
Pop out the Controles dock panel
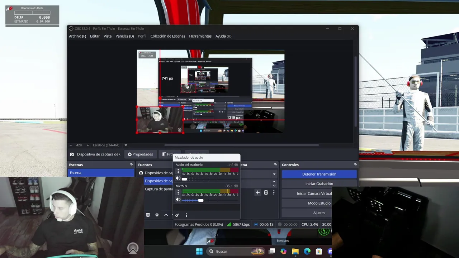coord(355,165)
